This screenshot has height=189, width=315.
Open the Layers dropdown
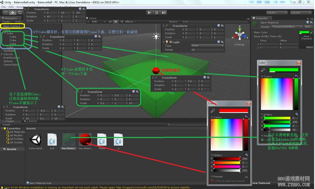click(x=276, y=13)
